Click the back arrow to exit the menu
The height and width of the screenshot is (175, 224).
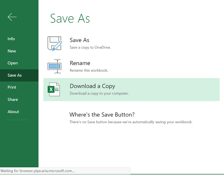coord(12,17)
